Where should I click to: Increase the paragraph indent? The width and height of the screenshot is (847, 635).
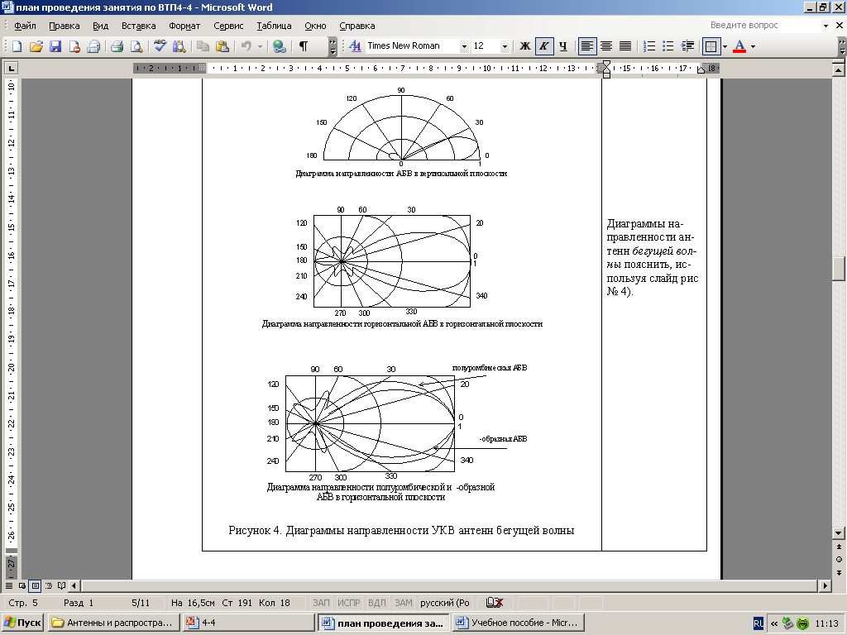point(687,46)
